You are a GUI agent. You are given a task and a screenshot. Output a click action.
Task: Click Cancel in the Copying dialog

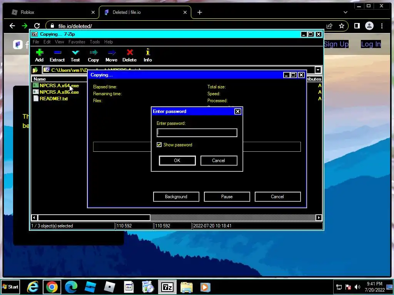[x=278, y=197]
